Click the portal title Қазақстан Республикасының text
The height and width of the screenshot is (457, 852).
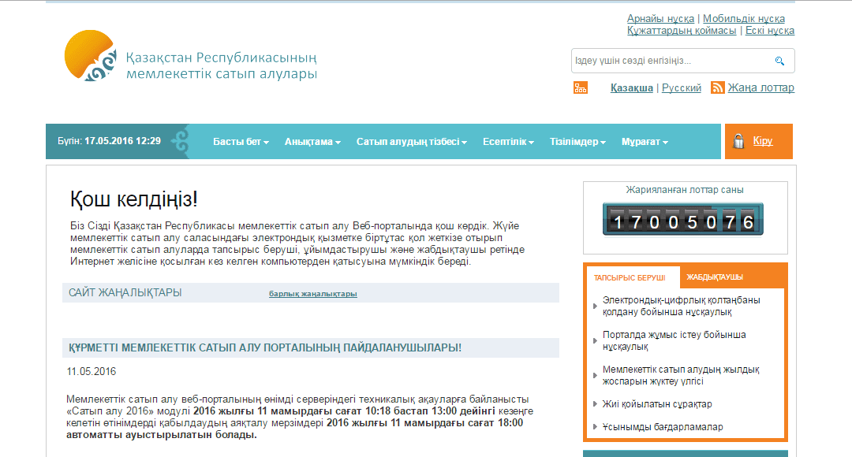coord(221,58)
